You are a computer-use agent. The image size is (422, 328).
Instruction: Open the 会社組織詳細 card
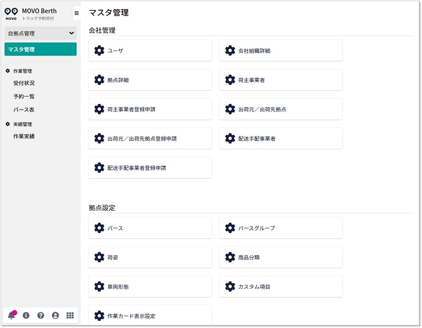click(281, 51)
